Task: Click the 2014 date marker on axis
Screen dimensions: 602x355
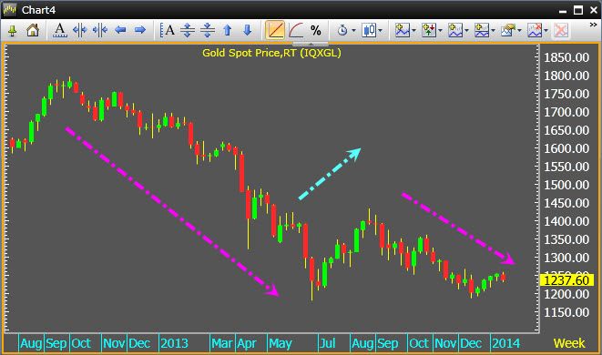Action: [505, 343]
